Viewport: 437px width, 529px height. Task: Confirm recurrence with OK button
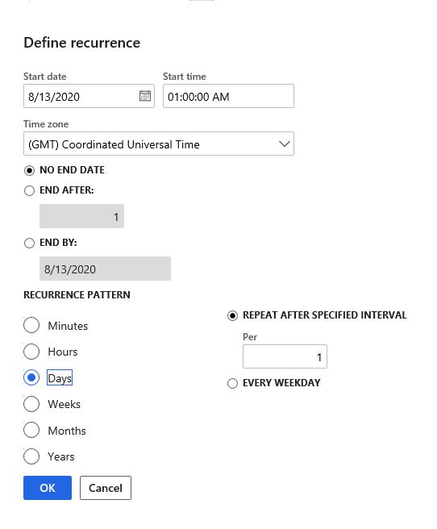pos(48,488)
